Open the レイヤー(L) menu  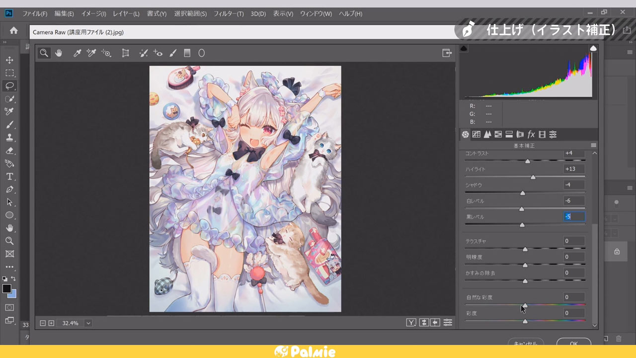(x=126, y=14)
